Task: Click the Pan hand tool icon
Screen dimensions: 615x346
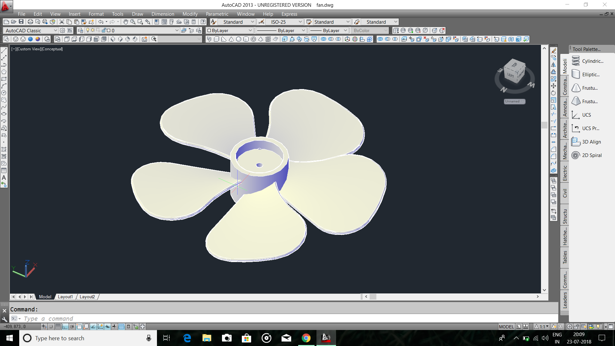Action: point(126,22)
